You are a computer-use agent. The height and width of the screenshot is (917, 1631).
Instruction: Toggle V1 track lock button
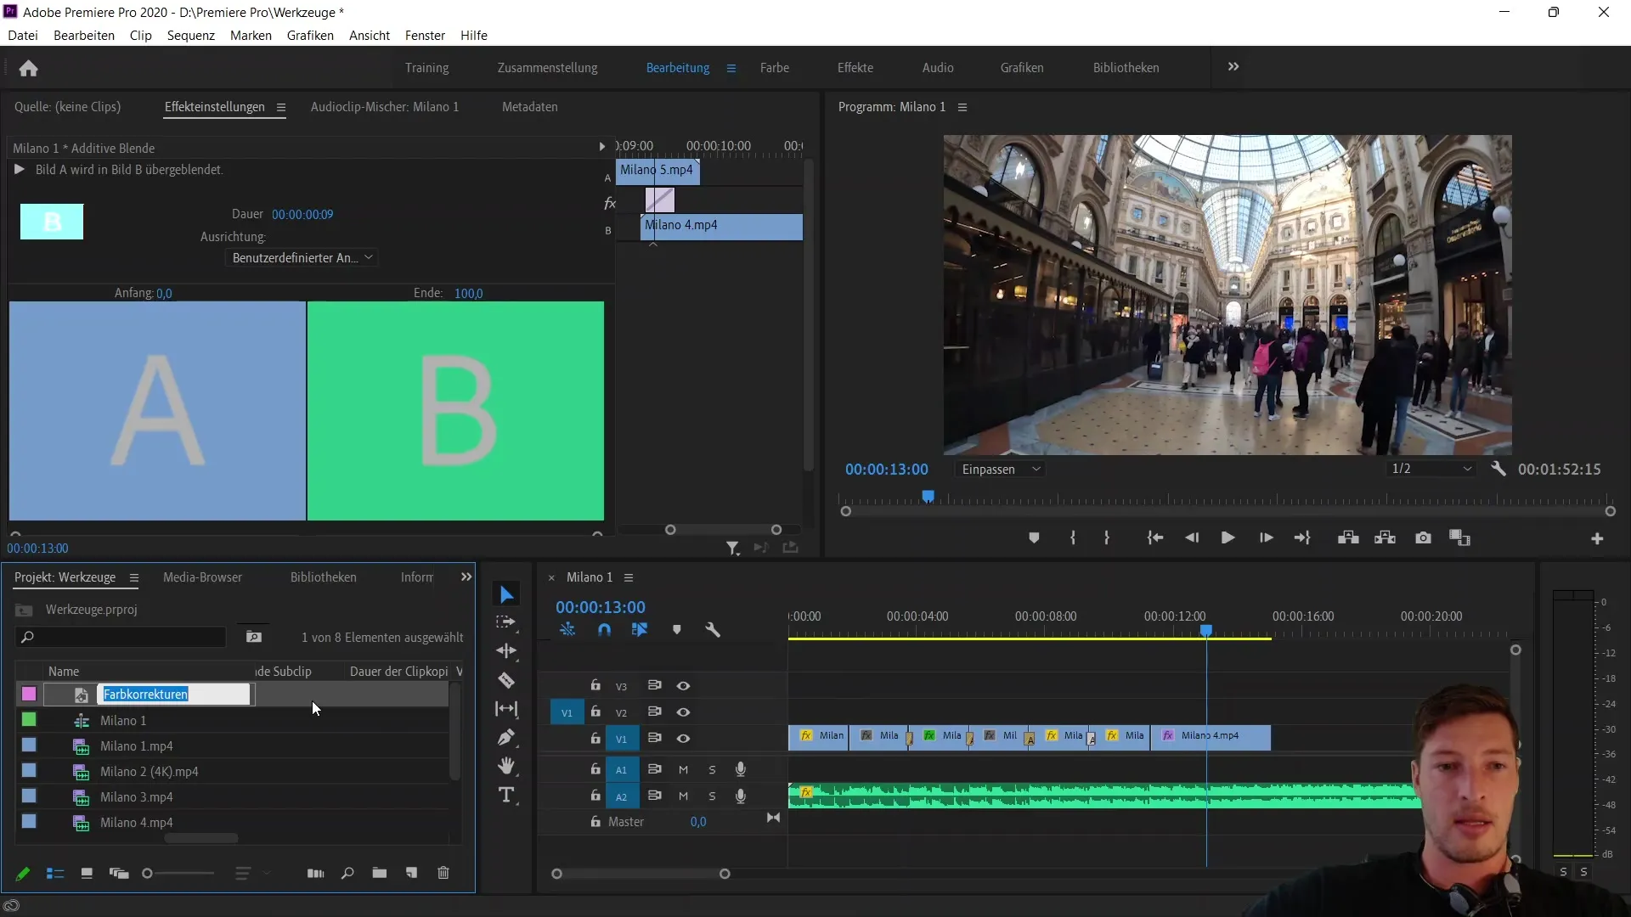(x=595, y=738)
